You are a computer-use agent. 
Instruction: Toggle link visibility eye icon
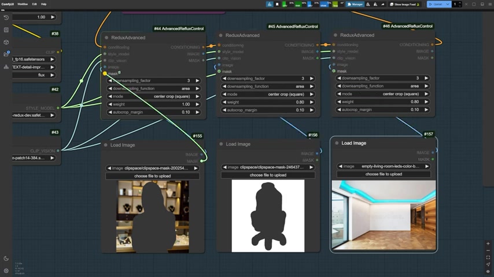488,271
